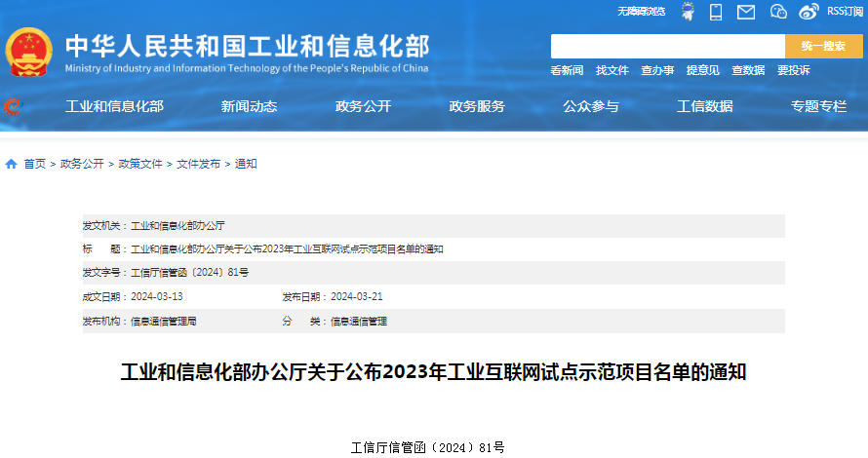This screenshot has width=868, height=458.
Task: Click the red swirl icon beside navigation
Action: [12, 106]
